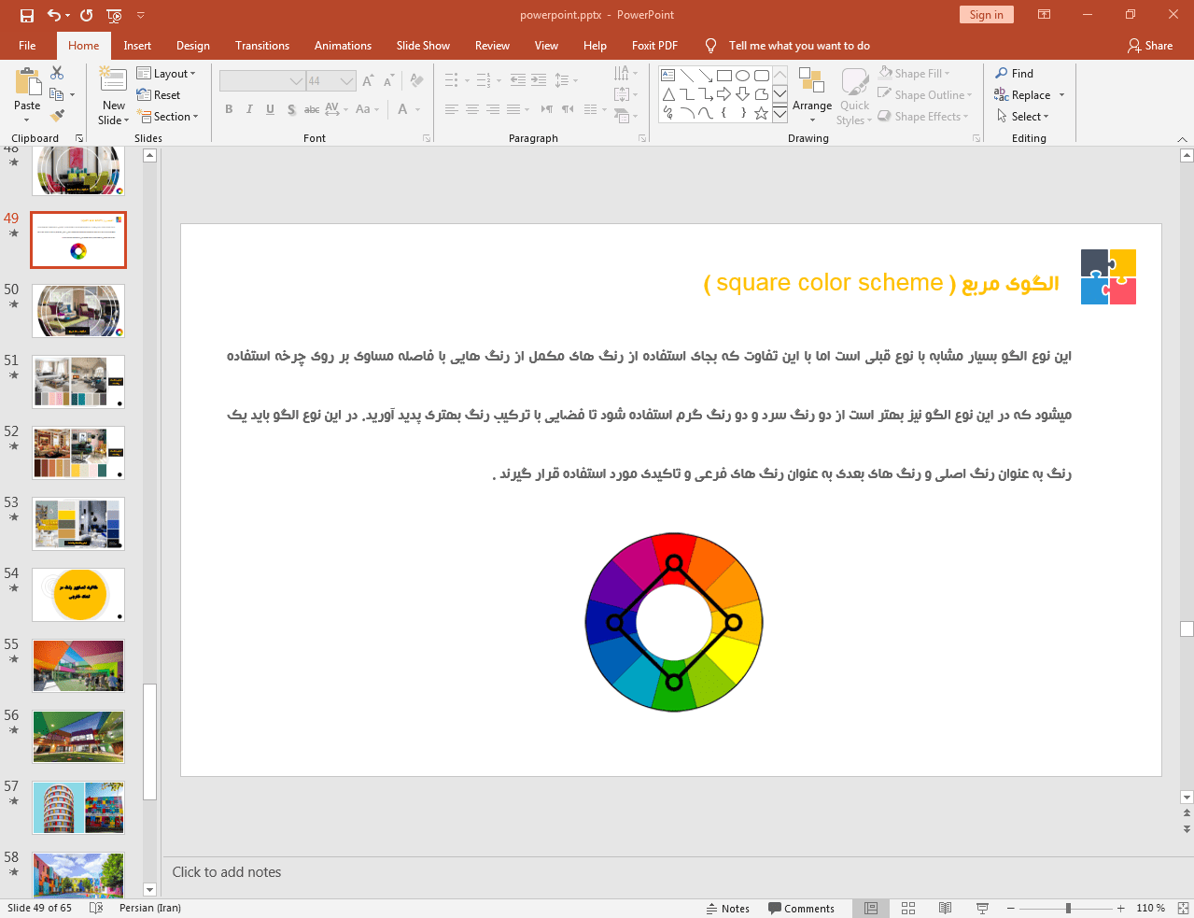Screen dimensions: 1194x918
Task: Switch to the Design tab
Action: 192,45
